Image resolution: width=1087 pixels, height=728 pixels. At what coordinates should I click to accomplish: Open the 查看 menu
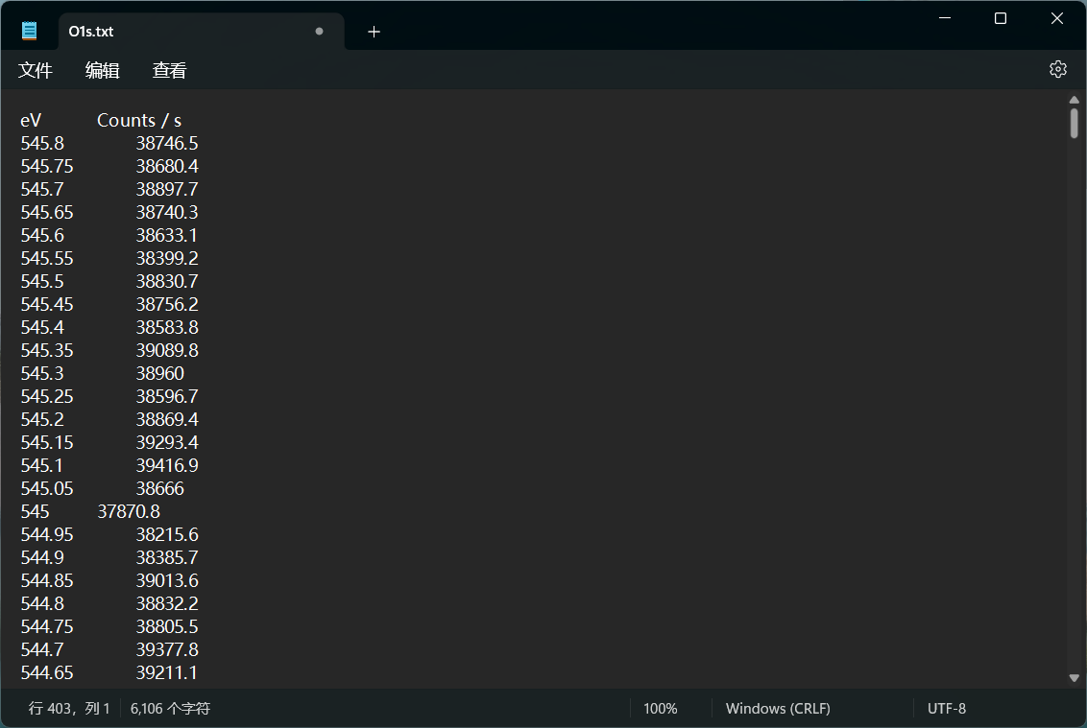click(x=170, y=70)
